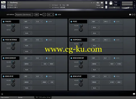
Task: Open the Fingers KEY type dropdown
Action: tap(28, 21)
